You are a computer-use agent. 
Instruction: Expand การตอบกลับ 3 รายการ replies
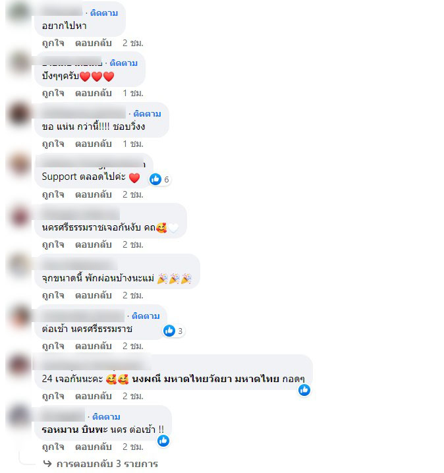click(107, 464)
